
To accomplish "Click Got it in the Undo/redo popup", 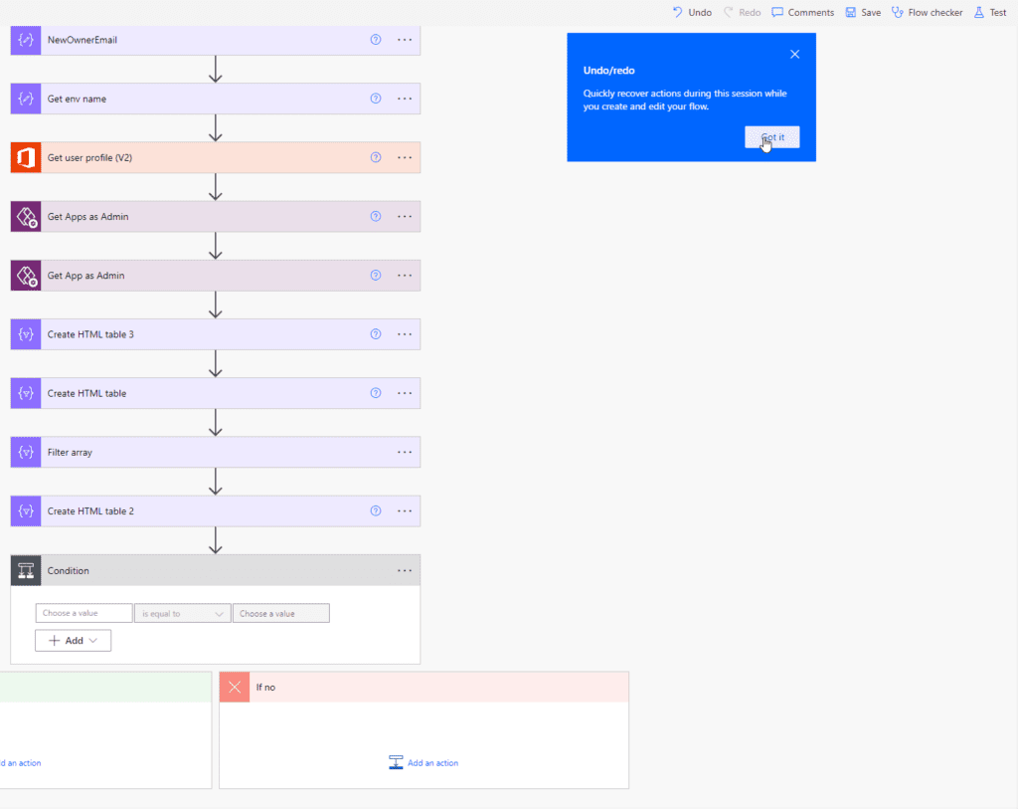I will point(771,136).
